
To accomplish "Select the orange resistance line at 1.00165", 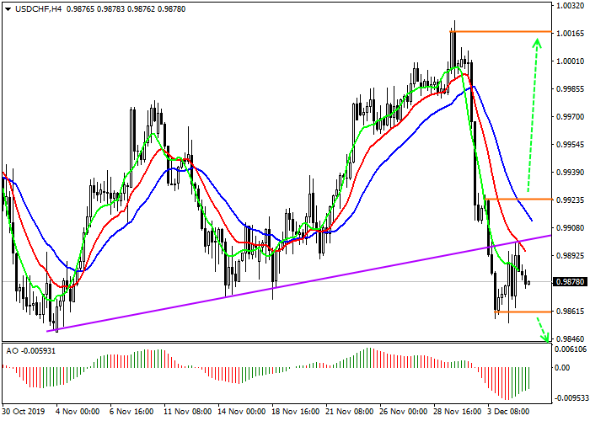I will pos(501,32).
